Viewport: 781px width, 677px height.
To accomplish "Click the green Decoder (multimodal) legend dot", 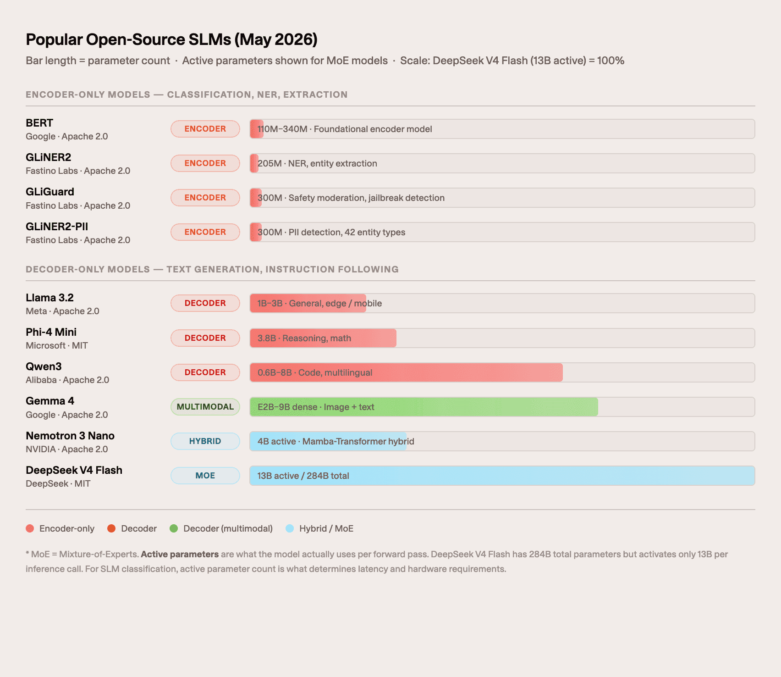I will 174,528.
